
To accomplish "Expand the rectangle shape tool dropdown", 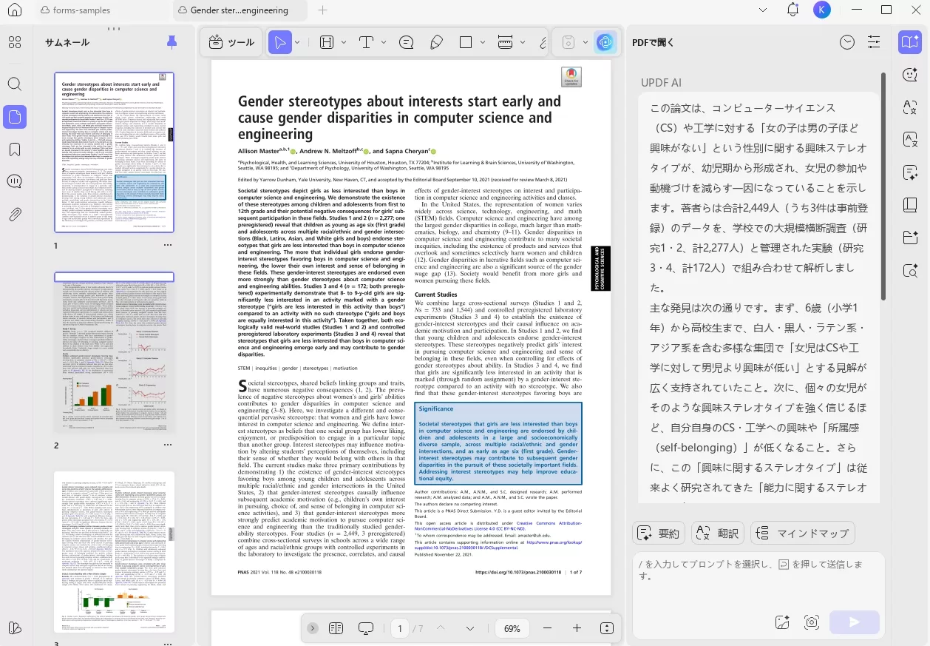I will tap(481, 43).
